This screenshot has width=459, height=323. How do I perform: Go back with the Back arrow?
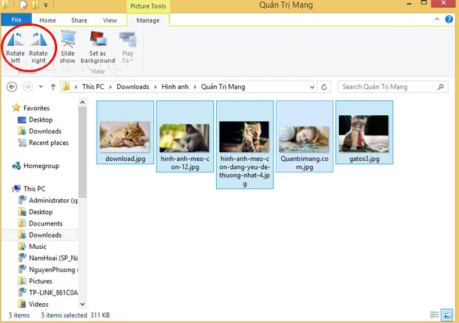[11, 87]
